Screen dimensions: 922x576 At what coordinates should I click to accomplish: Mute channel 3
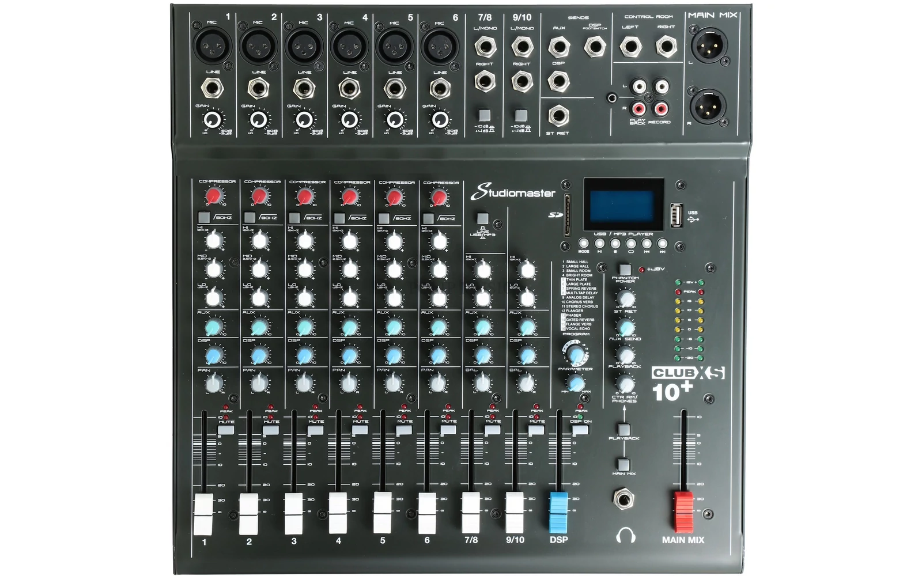pos(315,430)
